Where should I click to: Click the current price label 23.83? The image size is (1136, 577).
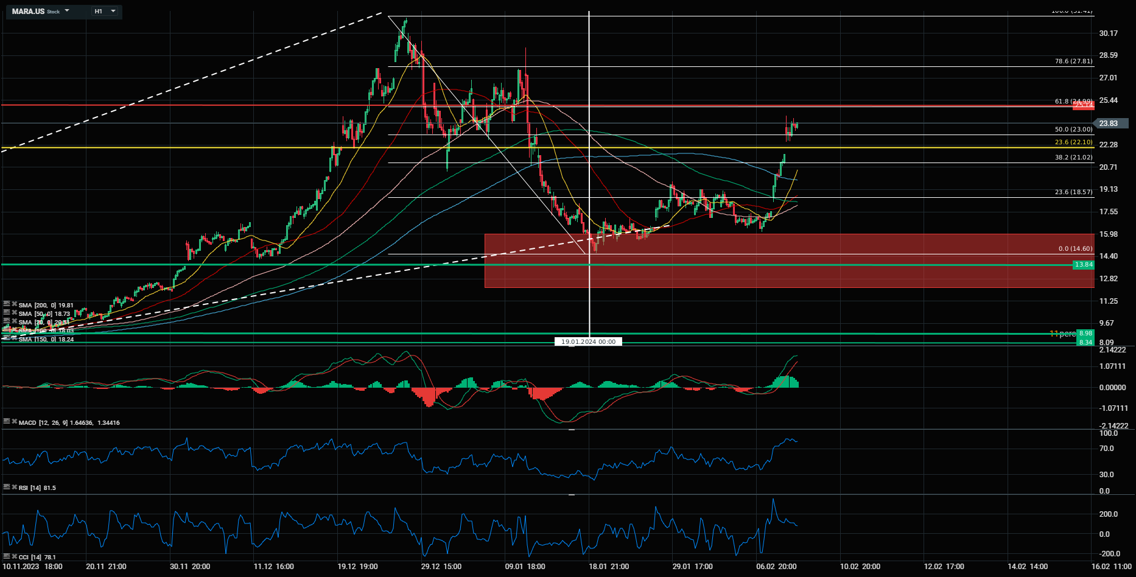pyautogui.click(x=1108, y=124)
